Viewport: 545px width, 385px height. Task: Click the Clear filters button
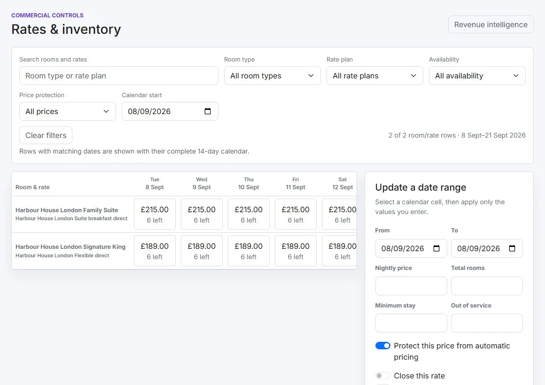coord(46,135)
